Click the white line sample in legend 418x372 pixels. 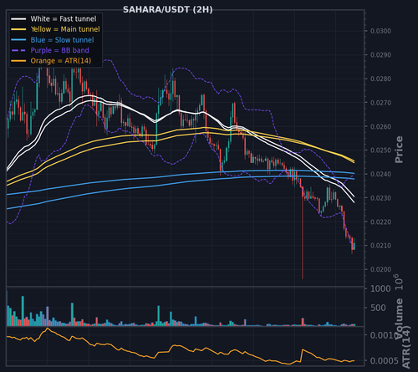point(18,19)
